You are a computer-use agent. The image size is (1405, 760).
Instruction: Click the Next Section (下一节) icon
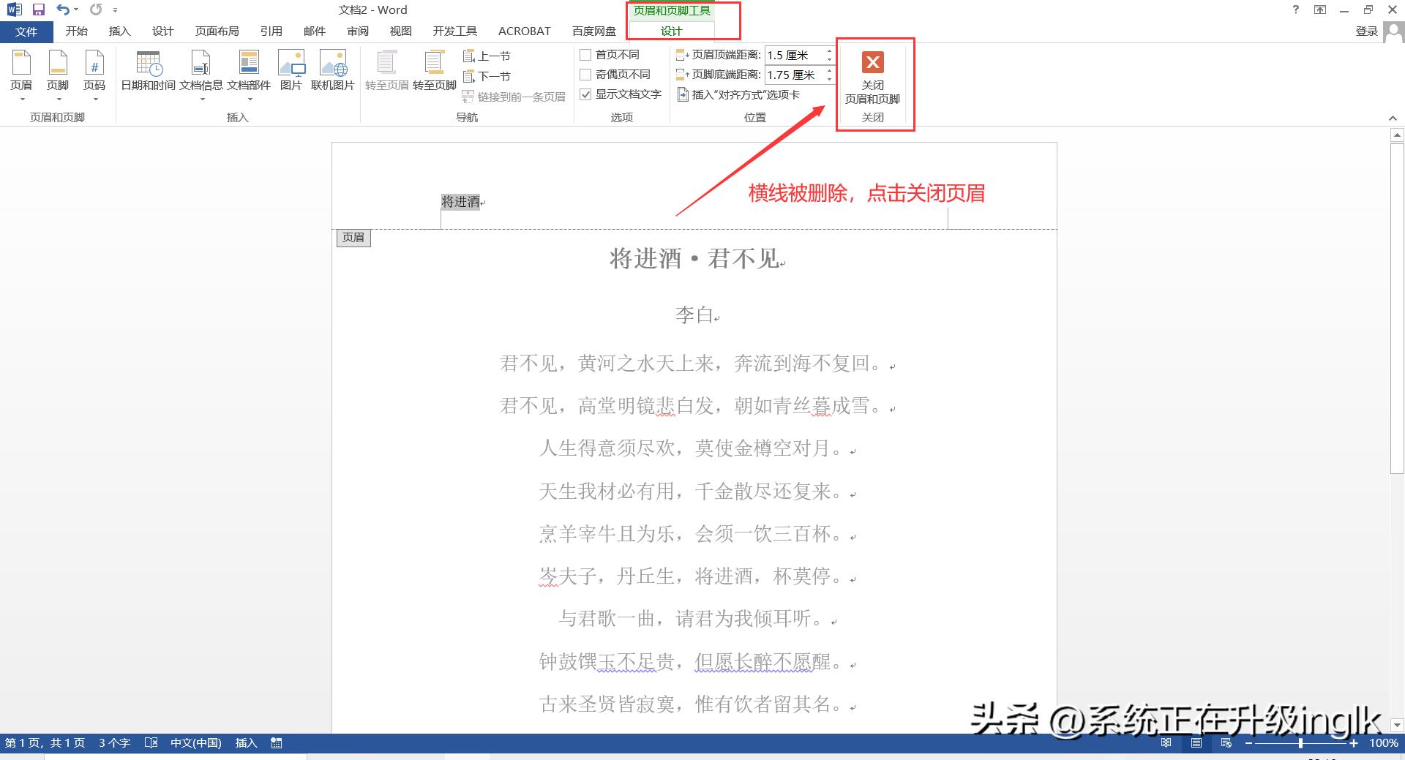469,76
